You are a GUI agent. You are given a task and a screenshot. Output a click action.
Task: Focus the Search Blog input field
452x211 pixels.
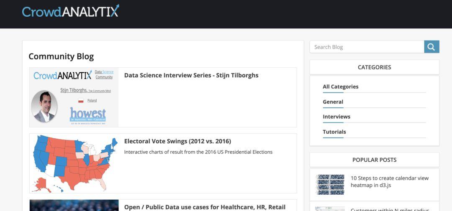(367, 47)
